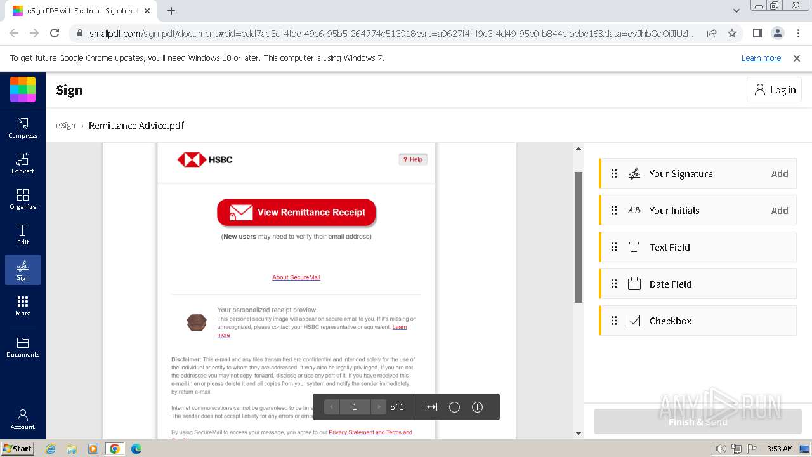Click scrollbar up arrow of document

578,149
